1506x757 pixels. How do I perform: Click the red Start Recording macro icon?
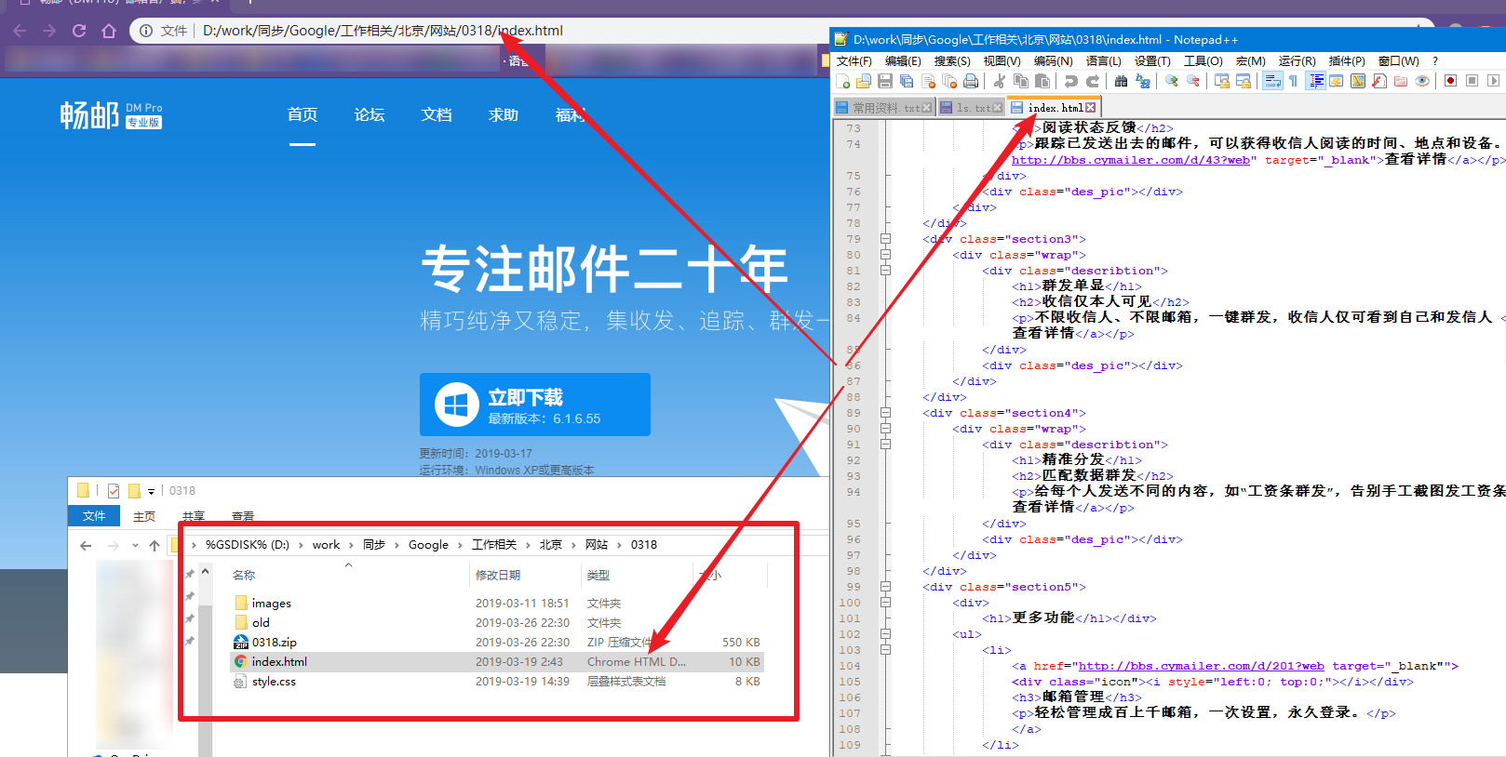1450,82
